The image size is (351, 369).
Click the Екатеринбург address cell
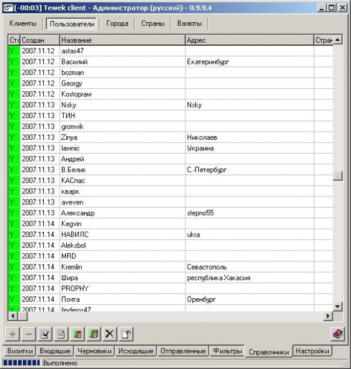coord(250,62)
